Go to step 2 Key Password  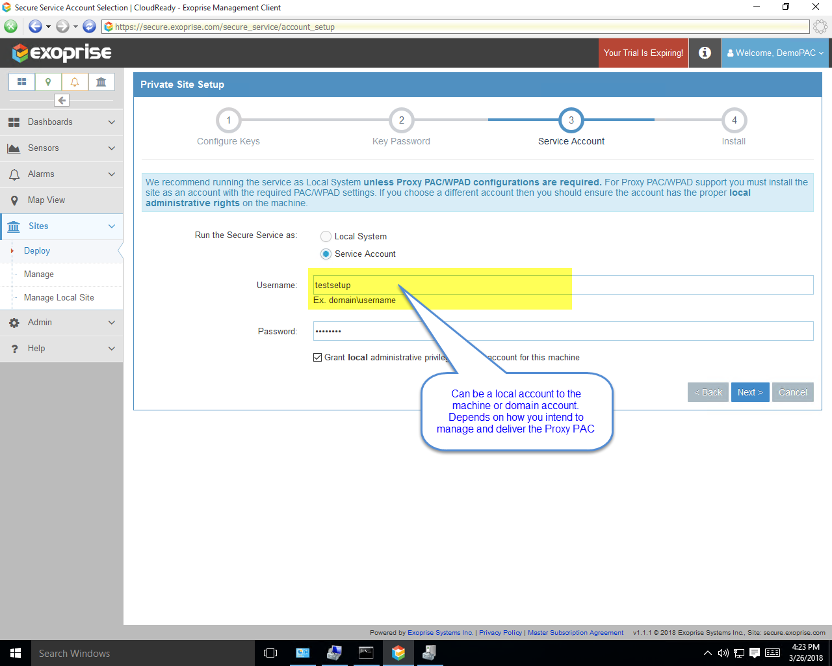[x=402, y=120]
